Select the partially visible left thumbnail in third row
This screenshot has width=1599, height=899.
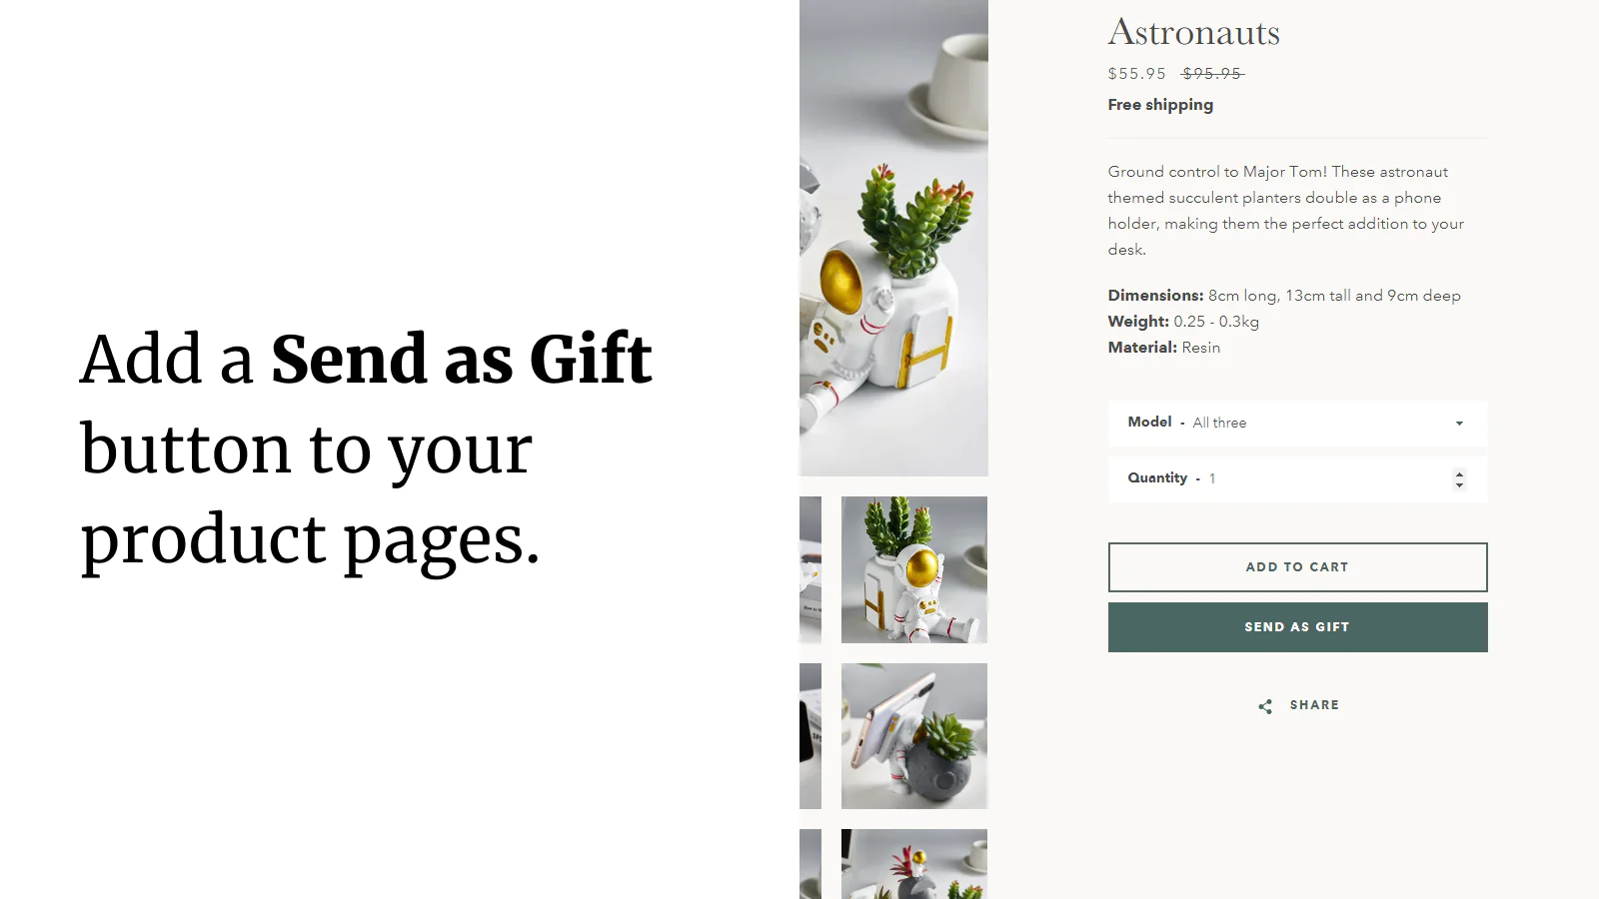(x=810, y=736)
